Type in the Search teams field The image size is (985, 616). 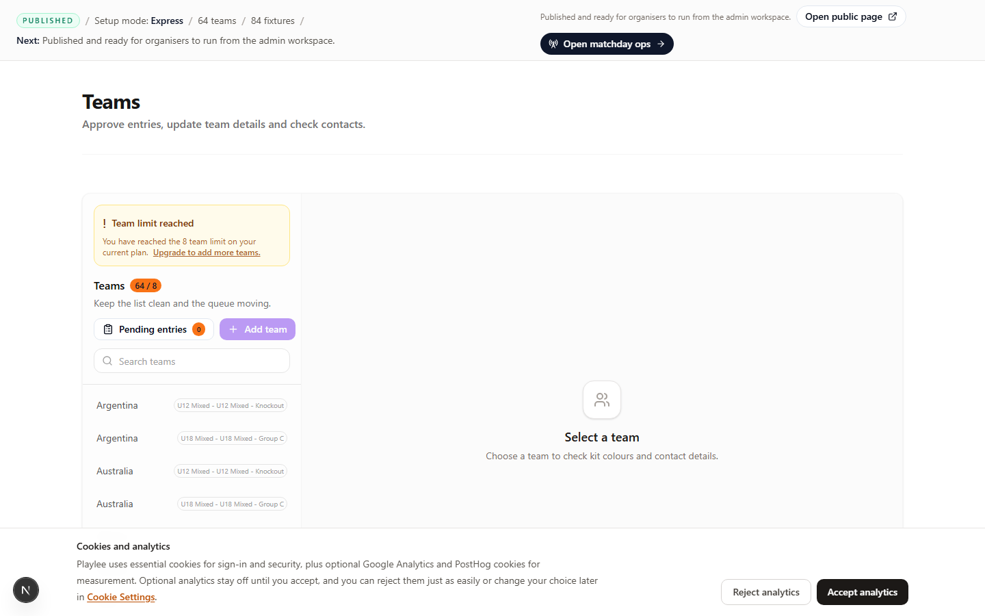click(x=198, y=361)
